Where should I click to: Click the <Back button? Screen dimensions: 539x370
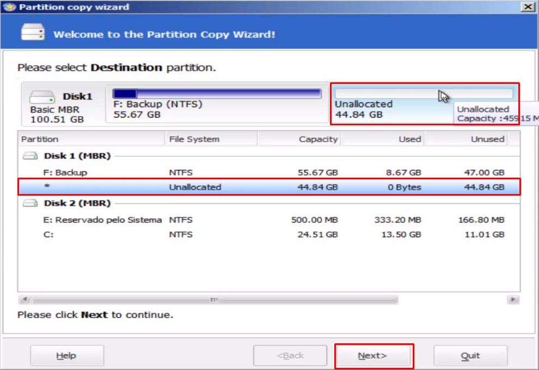(290, 355)
